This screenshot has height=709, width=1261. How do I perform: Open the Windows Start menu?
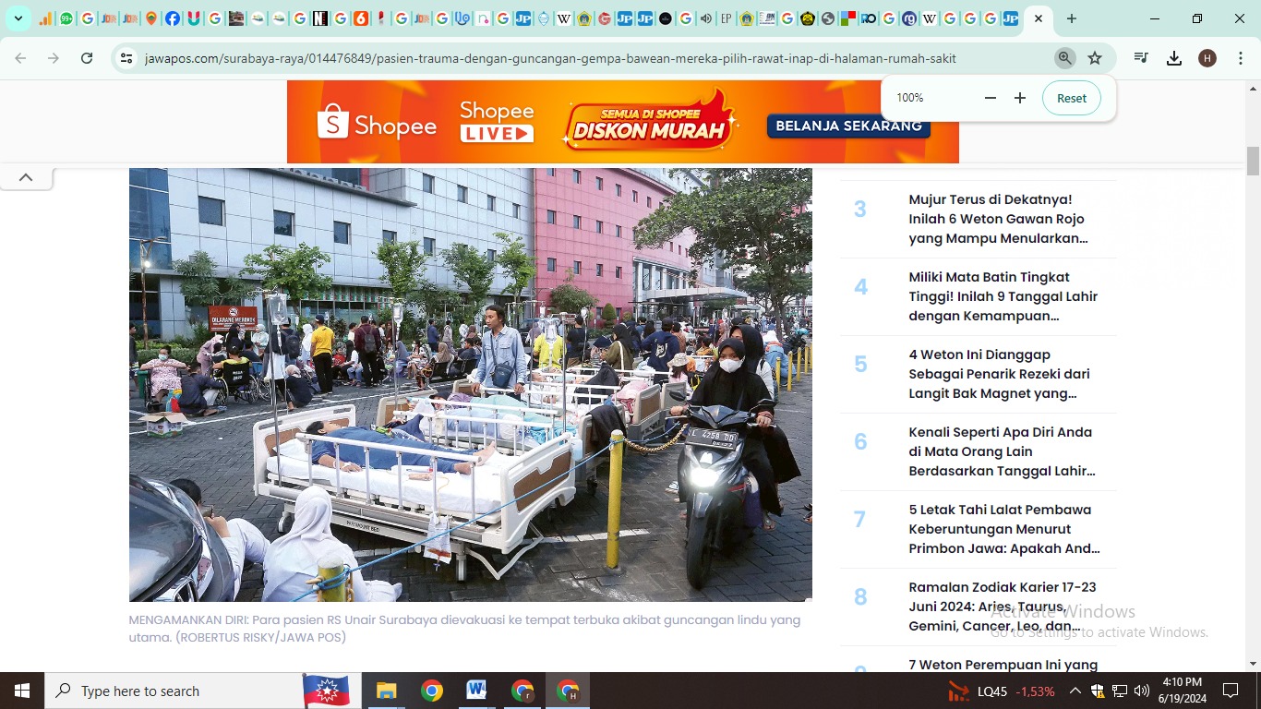point(22,691)
